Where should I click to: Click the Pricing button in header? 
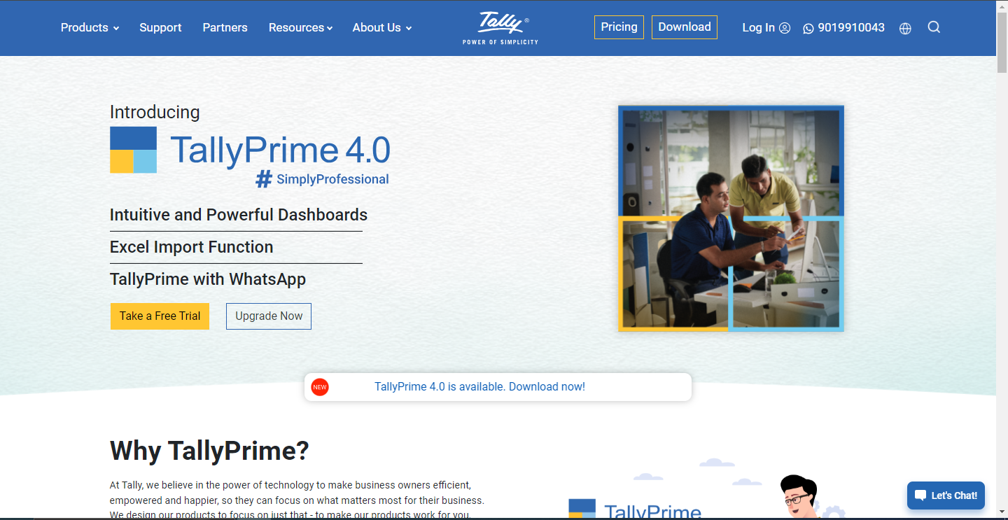[619, 27]
